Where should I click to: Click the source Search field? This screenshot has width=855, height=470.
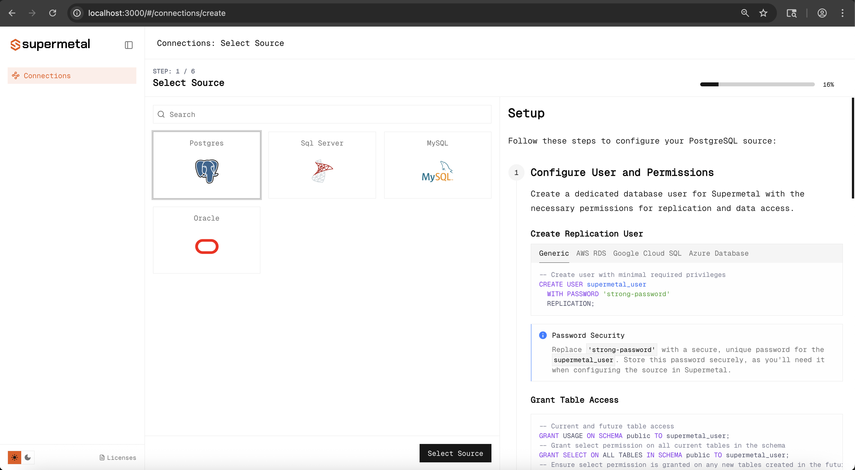point(321,114)
